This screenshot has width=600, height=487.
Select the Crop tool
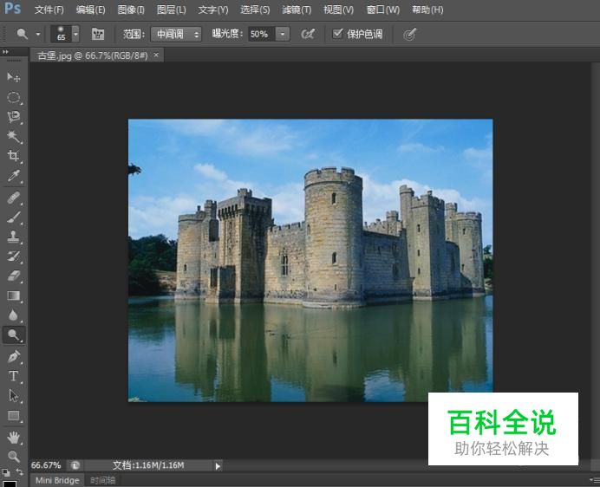[x=14, y=156]
